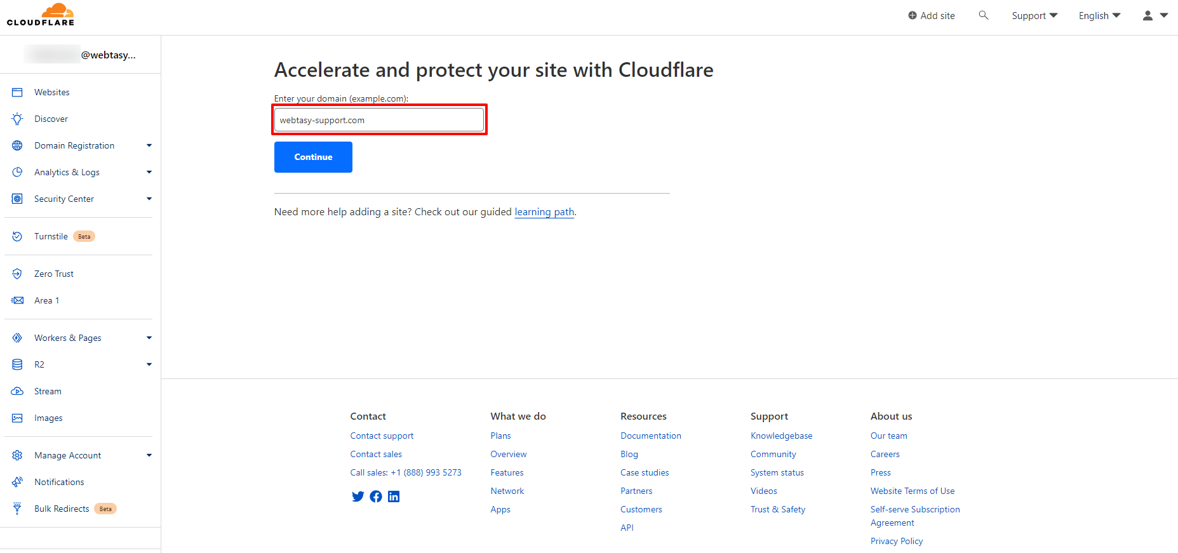Click the Security Center icon
The height and width of the screenshot is (553, 1178).
pyautogui.click(x=17, y=199)
